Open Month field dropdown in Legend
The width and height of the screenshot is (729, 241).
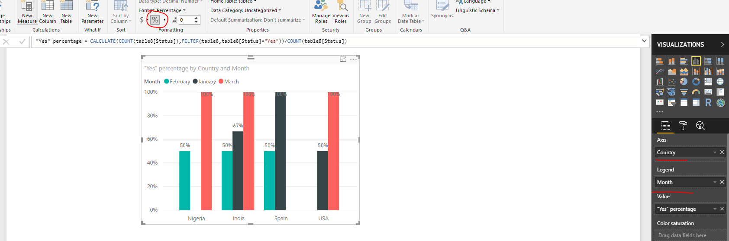click(715, 182)
